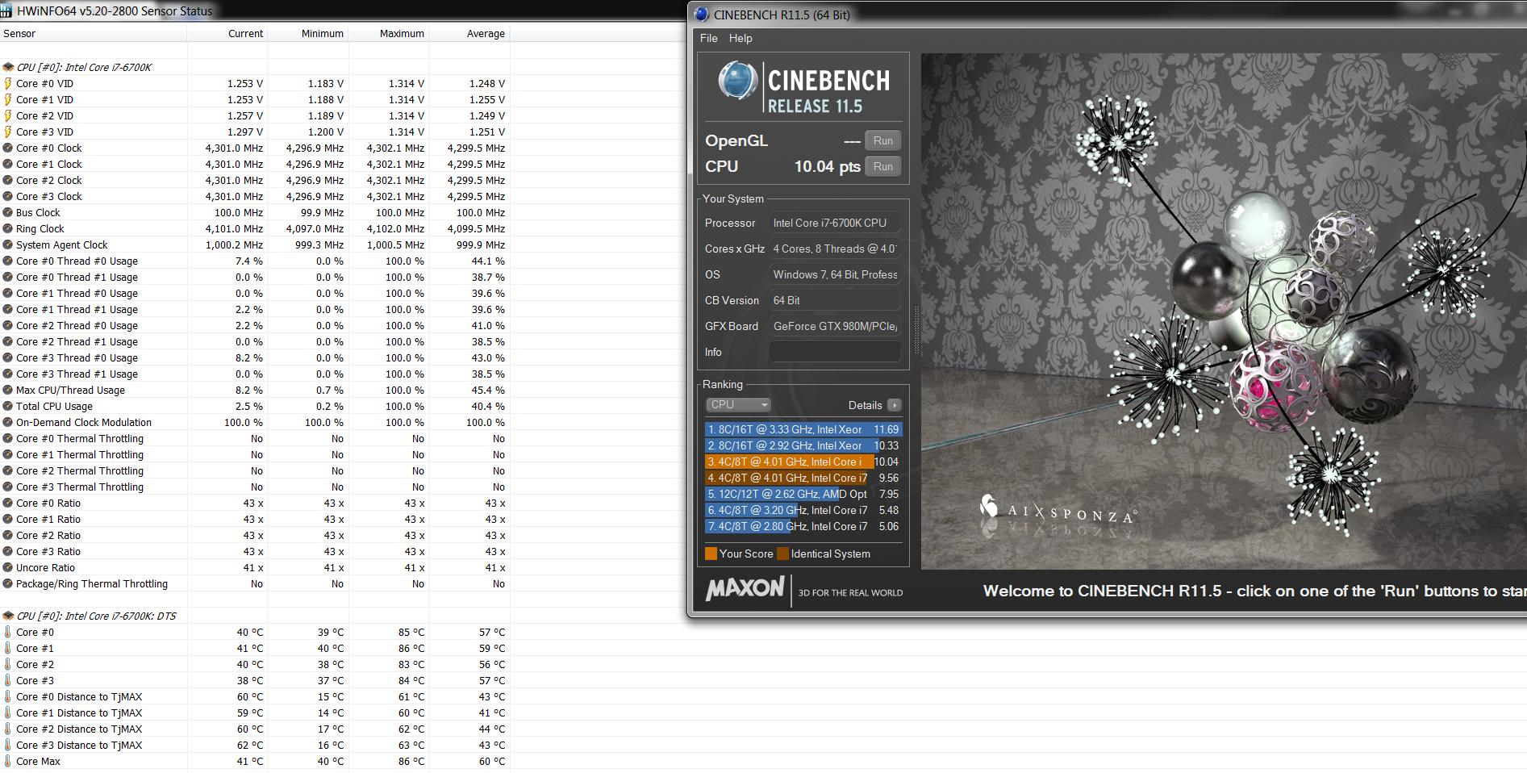Open the CPU ranking type dropdown

[x=739, y=405]
